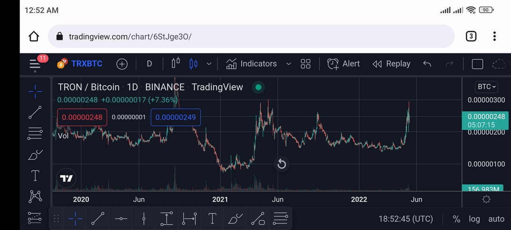Undo the last chart action
Screen dimensions: 511x230
pos(427,64)
